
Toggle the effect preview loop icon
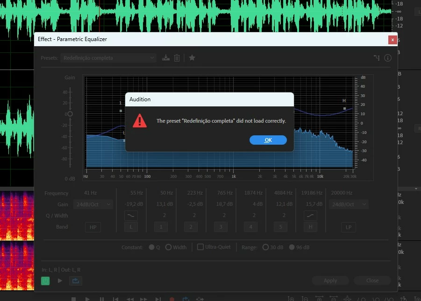75,280
